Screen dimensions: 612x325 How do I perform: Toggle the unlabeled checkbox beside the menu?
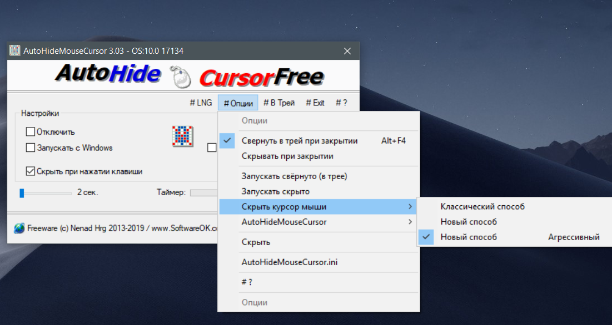(212, 148)
